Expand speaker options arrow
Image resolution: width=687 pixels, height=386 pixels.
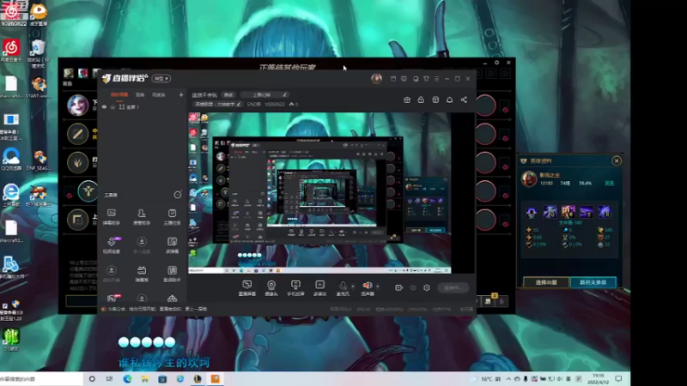coord(378,286)
